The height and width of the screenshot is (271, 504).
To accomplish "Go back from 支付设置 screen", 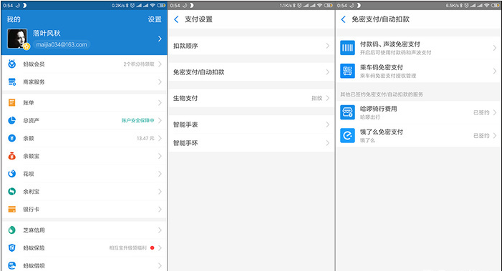I will click(x=176, y=19).
